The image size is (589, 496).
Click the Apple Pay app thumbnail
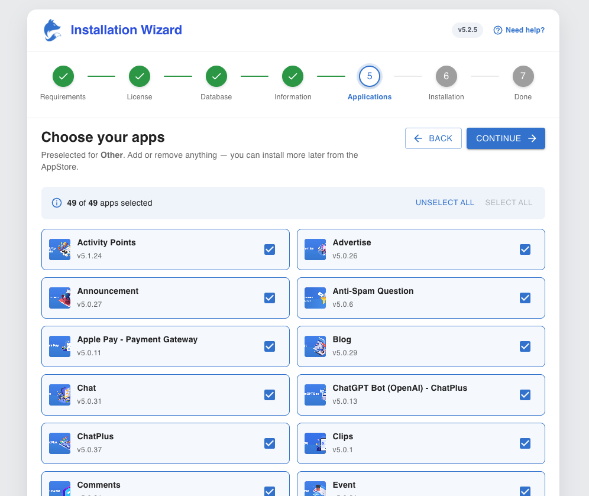[x=60, y=346]
